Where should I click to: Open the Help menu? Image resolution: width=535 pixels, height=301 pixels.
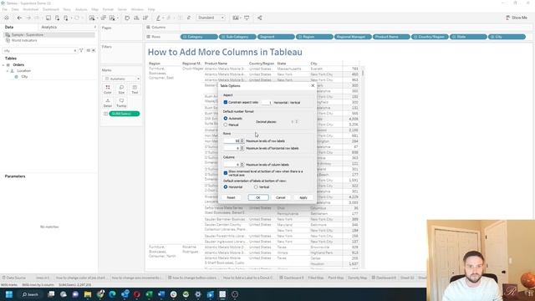click(151, 9)
